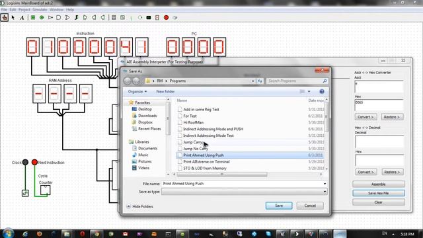Select the seven-segment display toolbar icon
The image size is (423, 238).
[157, 18]
